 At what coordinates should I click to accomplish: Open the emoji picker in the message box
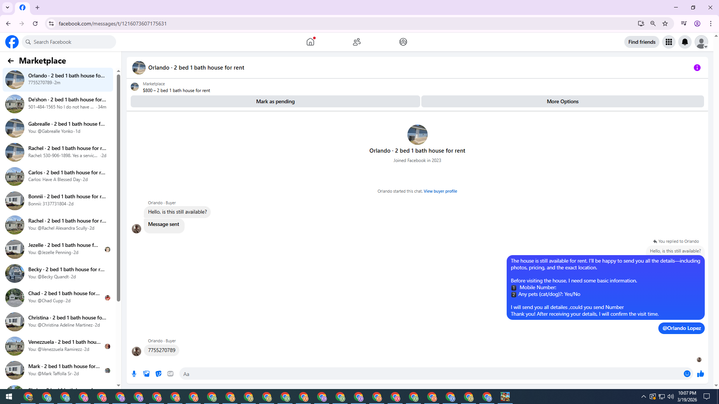[687, 374]
